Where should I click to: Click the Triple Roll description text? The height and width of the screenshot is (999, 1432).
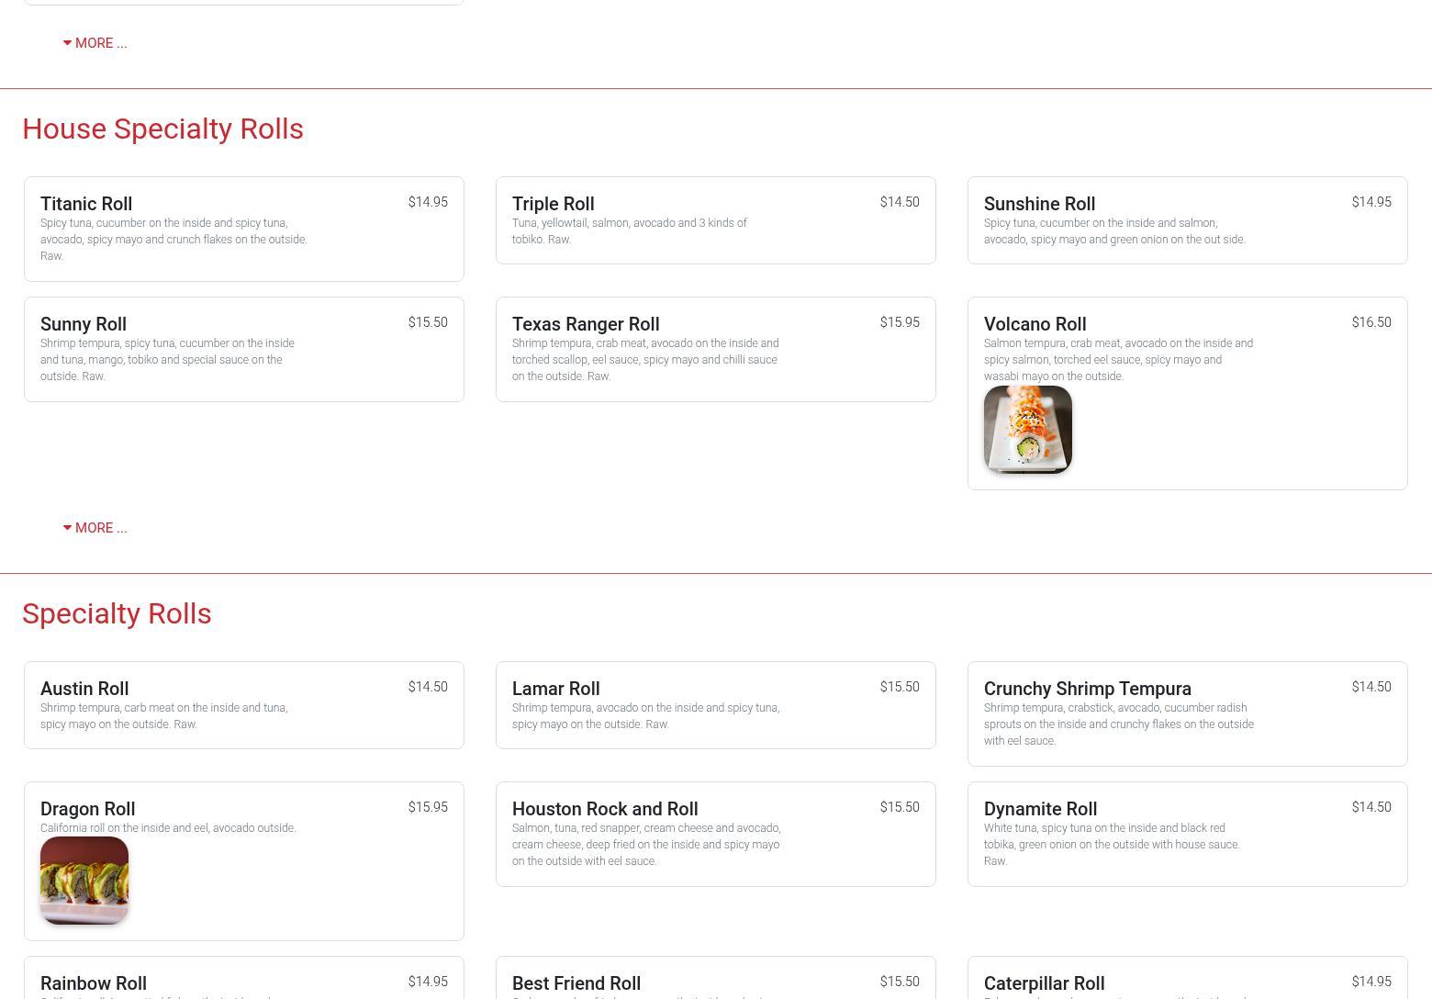[x=630, y=231]
